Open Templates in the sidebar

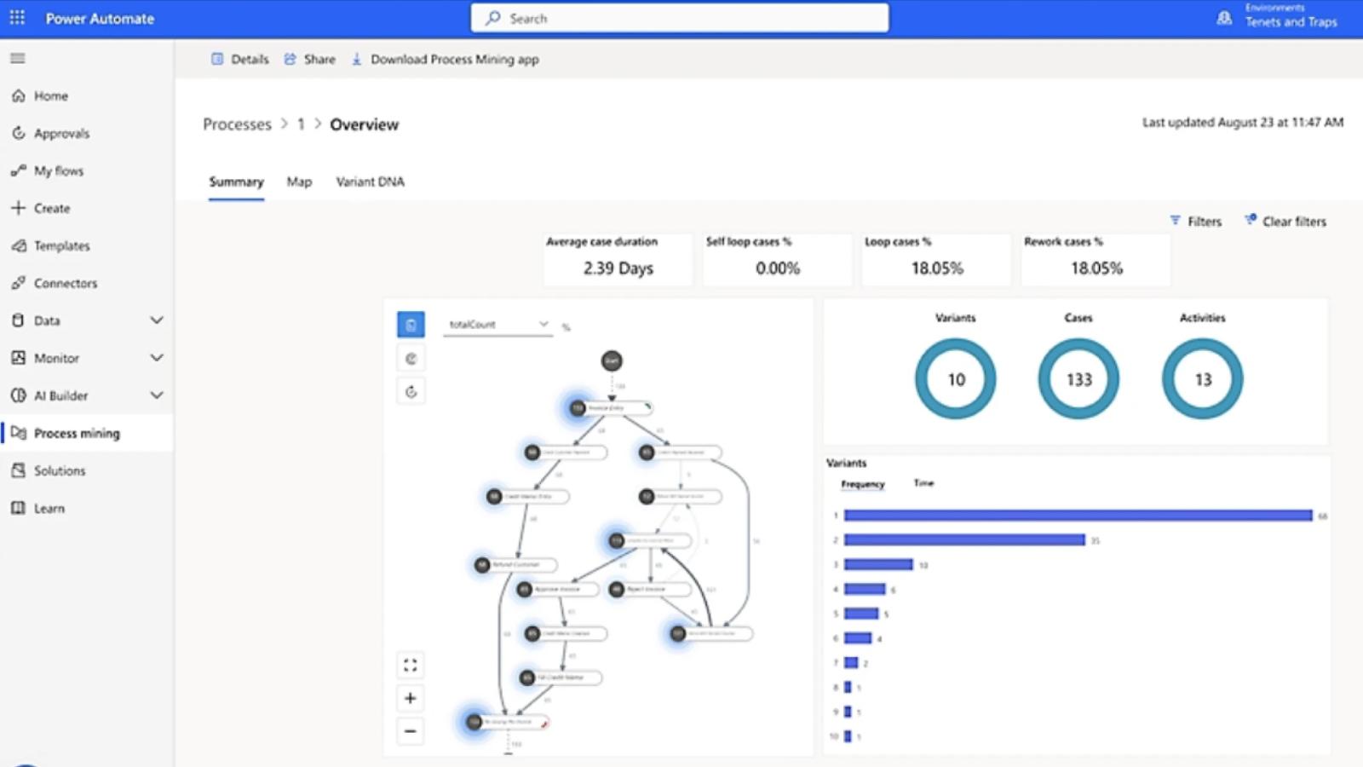tap(51, 246)
